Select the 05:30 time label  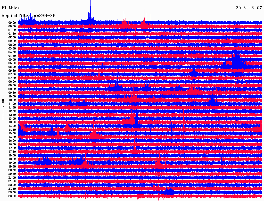pos(12,63)
